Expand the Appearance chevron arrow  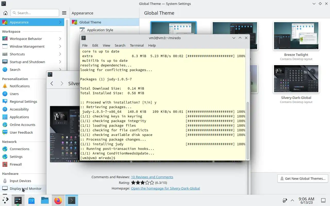coord(60,22)
